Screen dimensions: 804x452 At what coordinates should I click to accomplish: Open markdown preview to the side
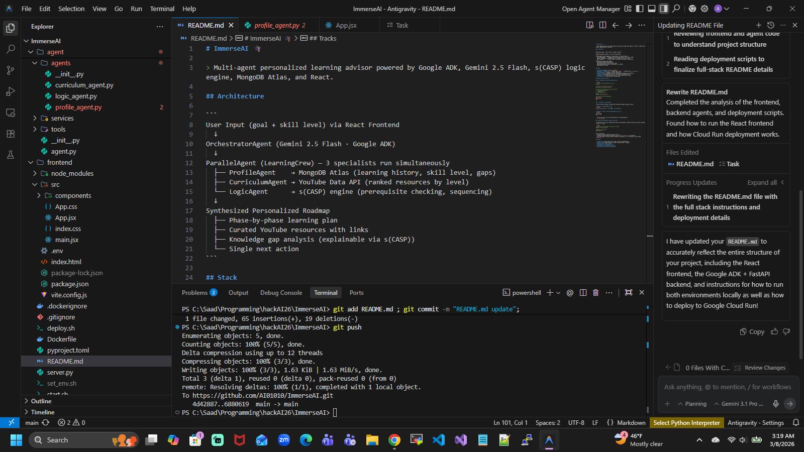590,25
